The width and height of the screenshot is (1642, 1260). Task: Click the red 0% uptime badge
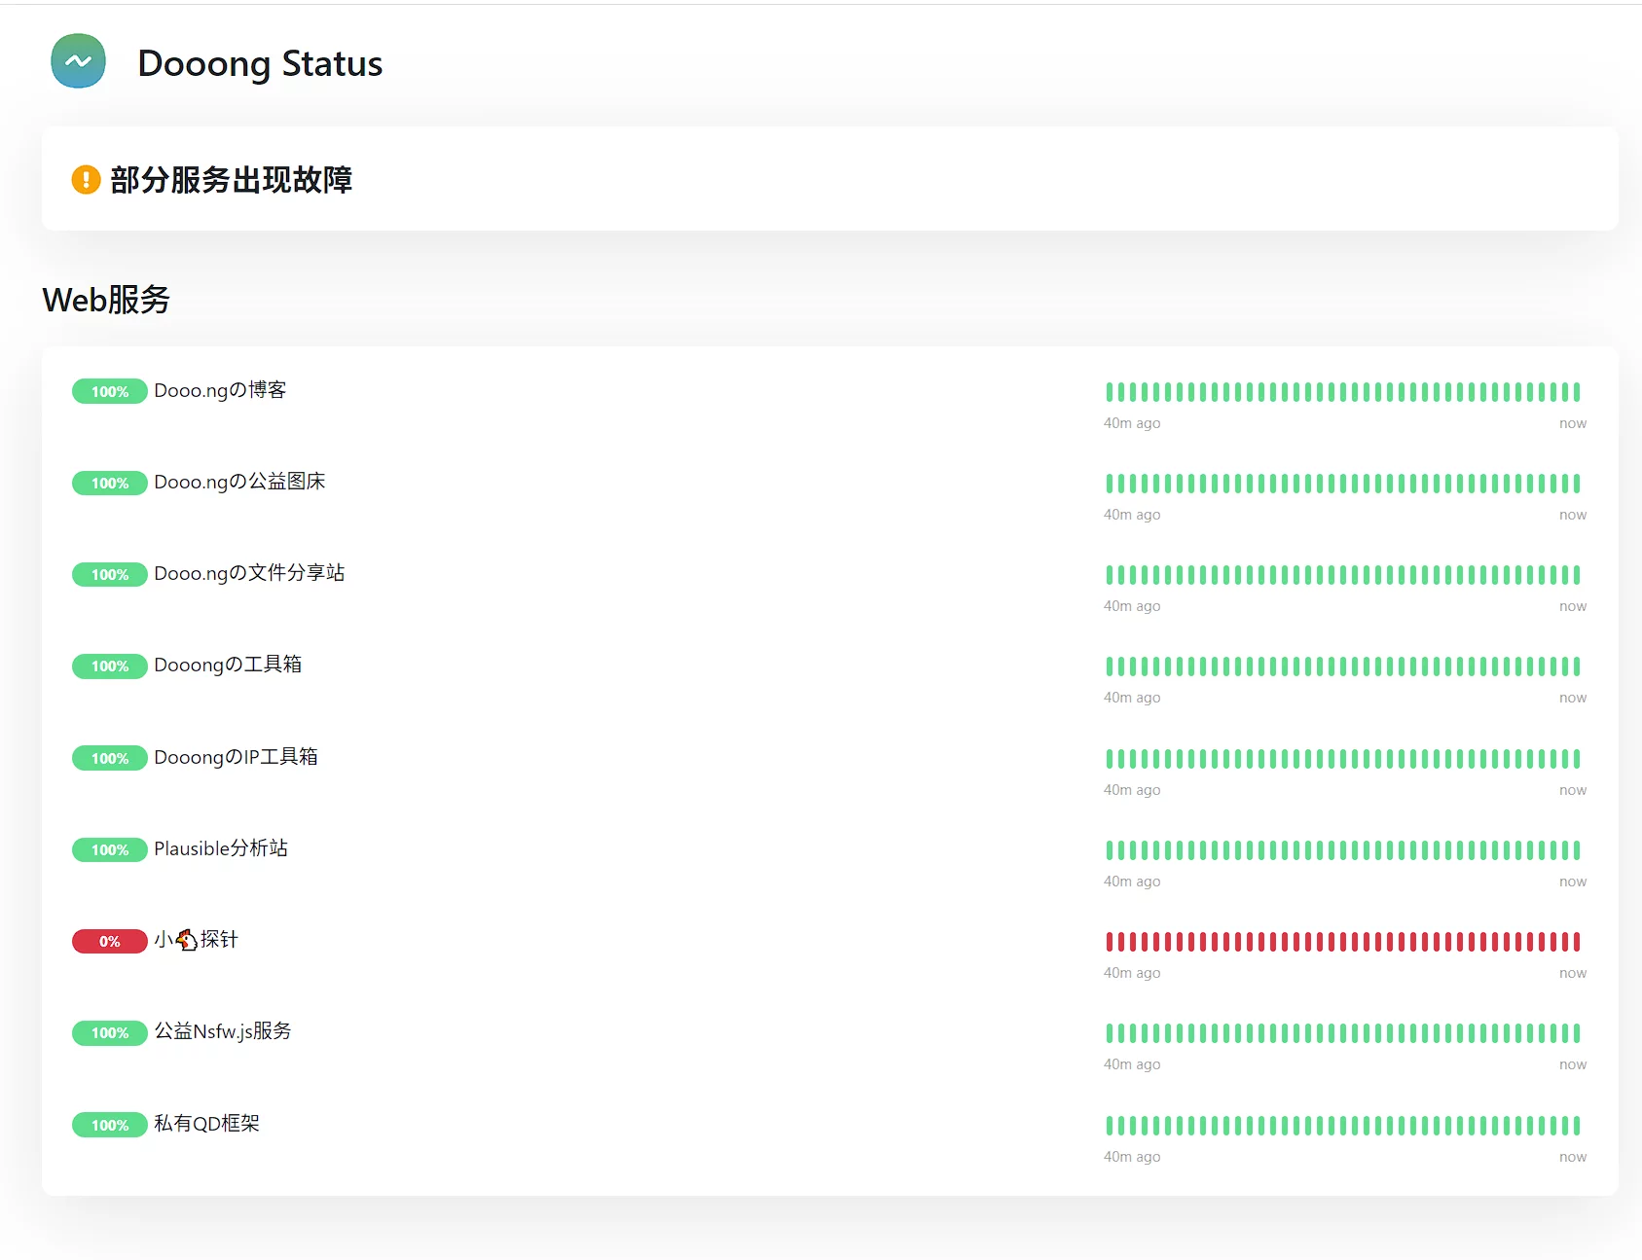(109, 942)
